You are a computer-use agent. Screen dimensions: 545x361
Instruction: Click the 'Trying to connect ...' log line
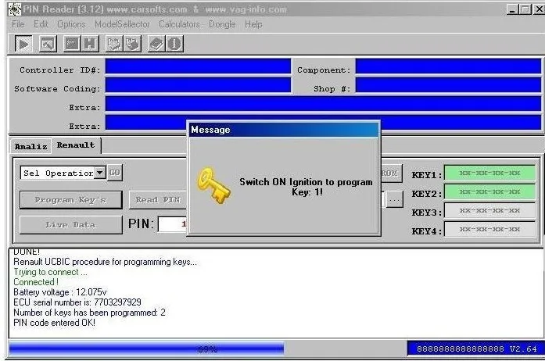pos(50,272)
